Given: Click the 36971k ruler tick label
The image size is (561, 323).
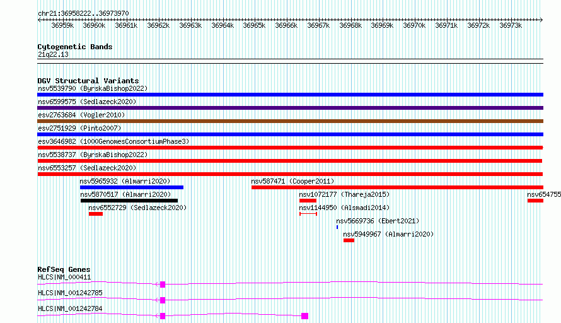Looking at the screenshot, I should click(x=446, y=25).
